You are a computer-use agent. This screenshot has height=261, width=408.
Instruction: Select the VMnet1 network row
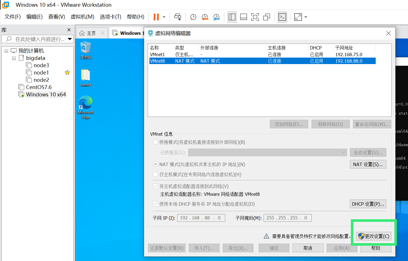pos(262,55)
